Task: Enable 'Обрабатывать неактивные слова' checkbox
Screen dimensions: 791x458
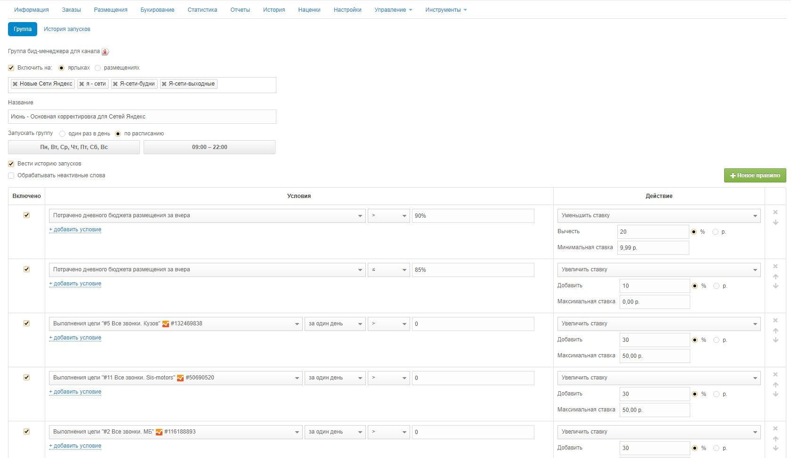Action: (x=11, y=175)
